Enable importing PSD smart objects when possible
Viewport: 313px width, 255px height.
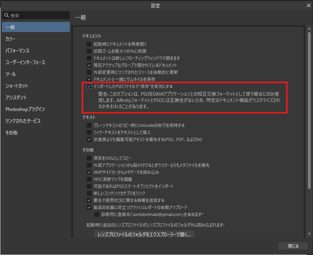point(89,186)
